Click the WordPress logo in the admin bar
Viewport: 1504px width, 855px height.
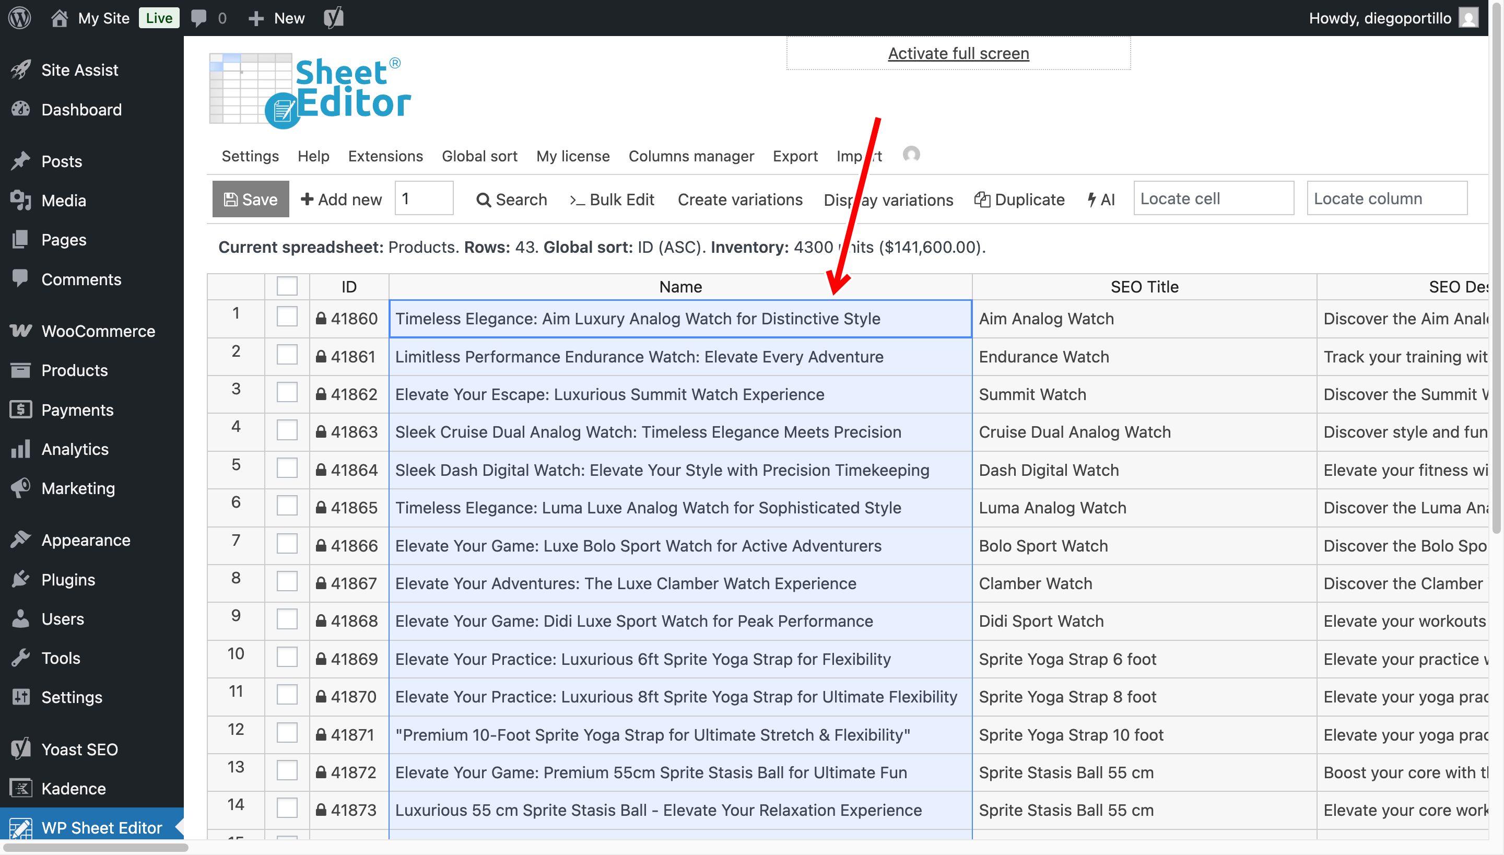[19, 18]
